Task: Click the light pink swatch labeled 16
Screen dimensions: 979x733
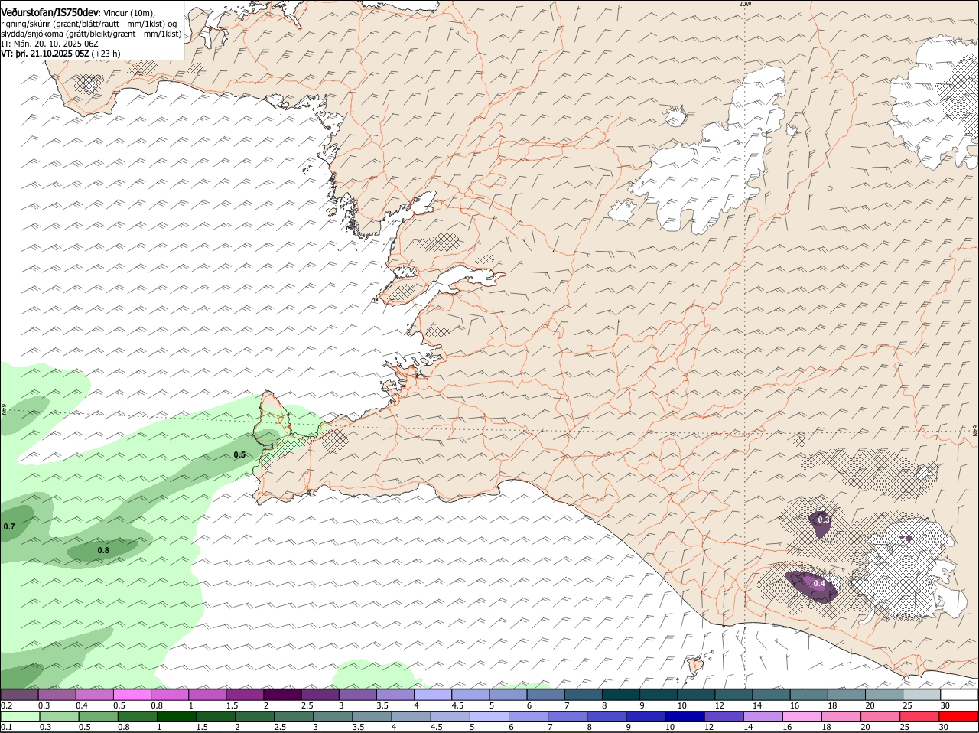Action: click(802, 717)
